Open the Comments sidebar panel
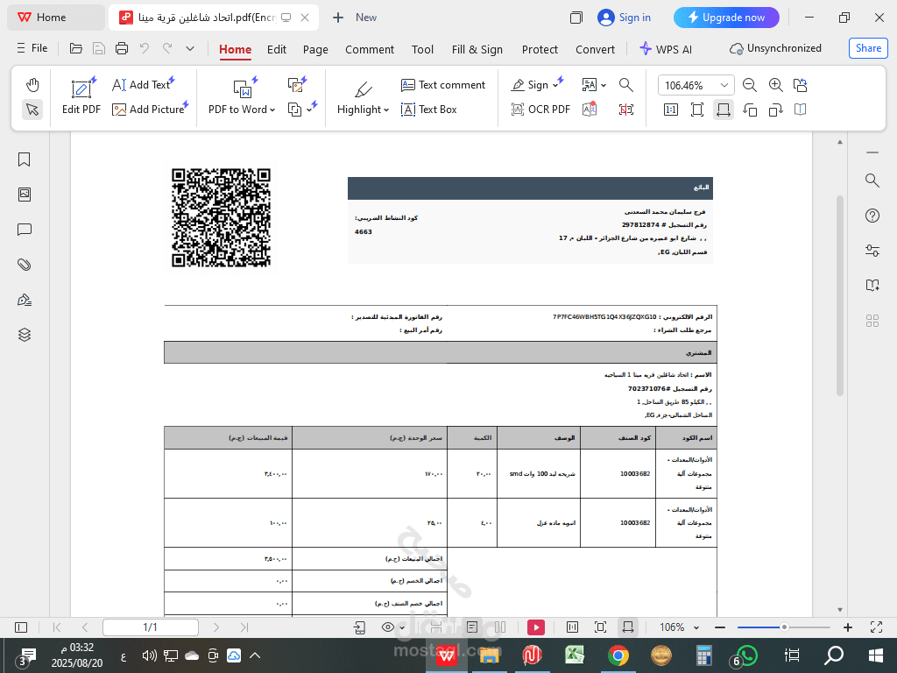The image size is (897, 673). 24,230
